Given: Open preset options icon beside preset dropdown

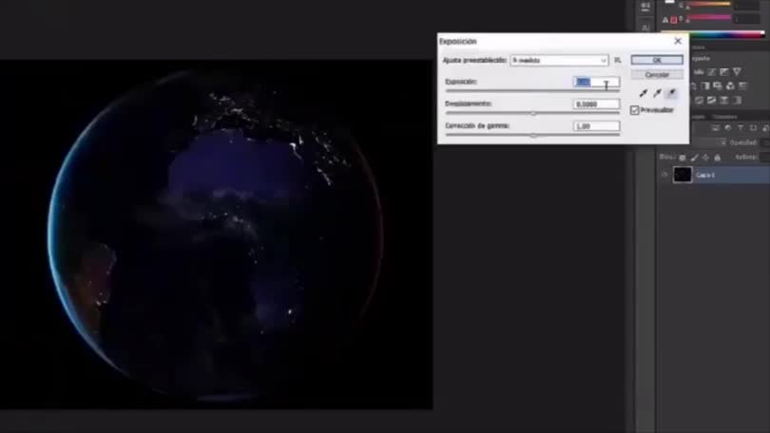Looking at the screenshot, I should [x=617, y=61].
